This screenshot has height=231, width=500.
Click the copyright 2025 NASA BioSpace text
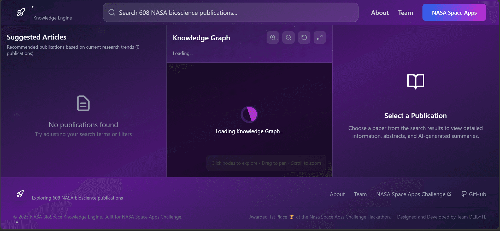pyautogui.click(x=98, y=217)
